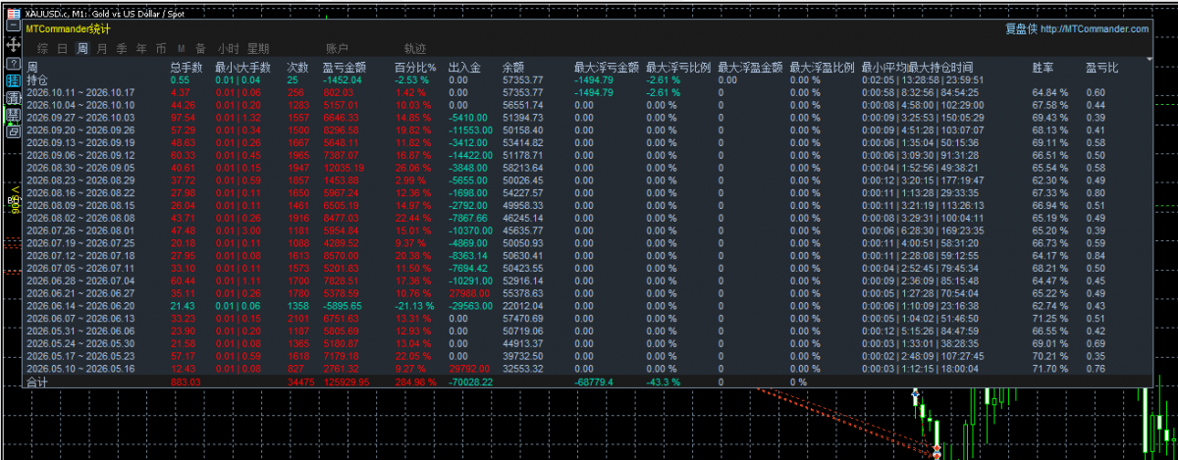Open help with the question mark icon
This screenshot has width=1178, height=460.
[14, 63]
